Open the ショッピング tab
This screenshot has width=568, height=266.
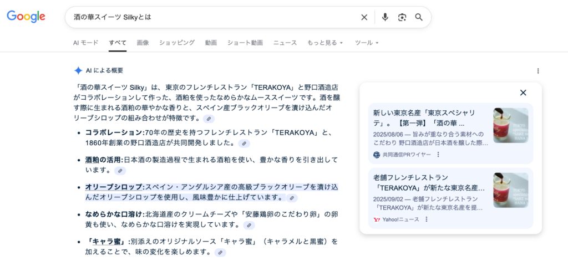point(176,43)
